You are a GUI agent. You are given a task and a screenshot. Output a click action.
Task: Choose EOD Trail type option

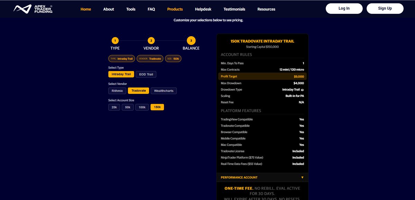[146, 74]
